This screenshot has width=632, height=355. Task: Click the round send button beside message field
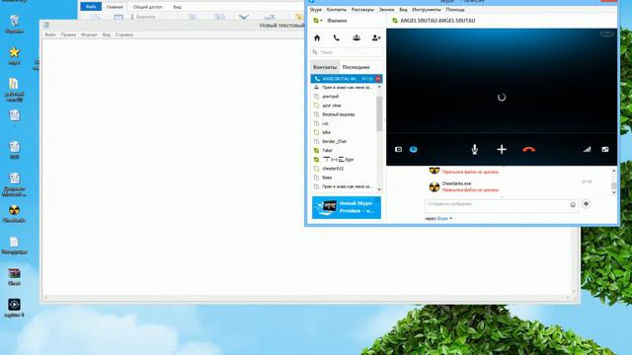tap(586, 204)
